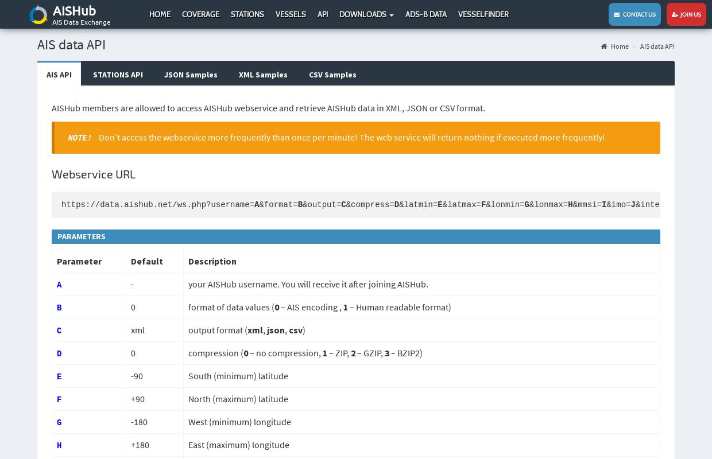
Task: Click the Home breadcrumb link
Action: (x=620, y=46)
